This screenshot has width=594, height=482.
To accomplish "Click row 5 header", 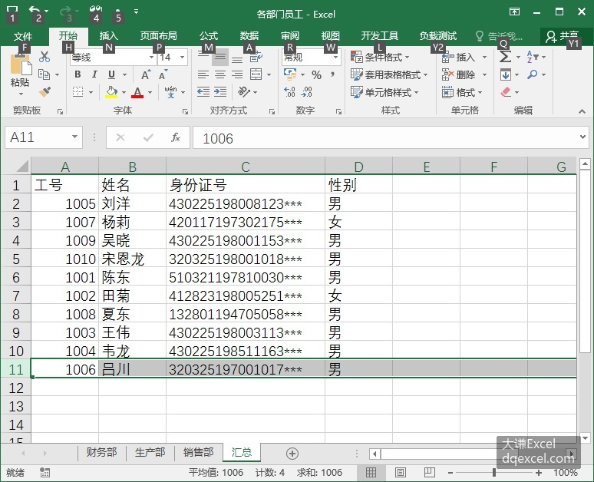I will tap(16, 259).
